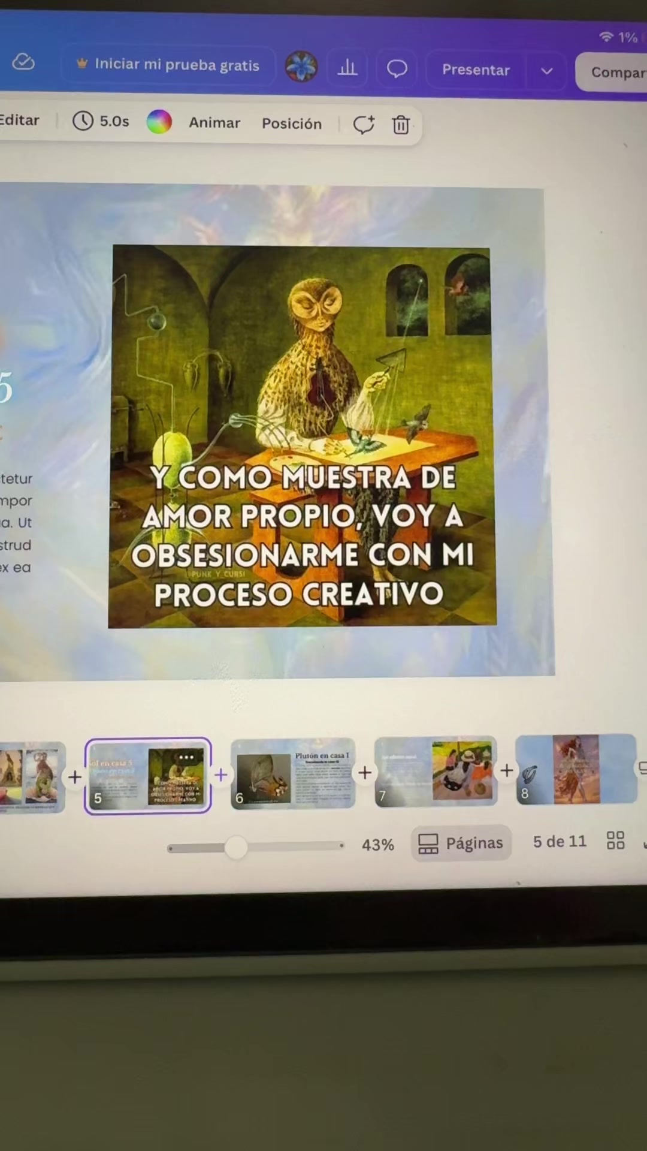Open the Animar menu
This screenshot has height=1151, width=647.
coord(214,123)
